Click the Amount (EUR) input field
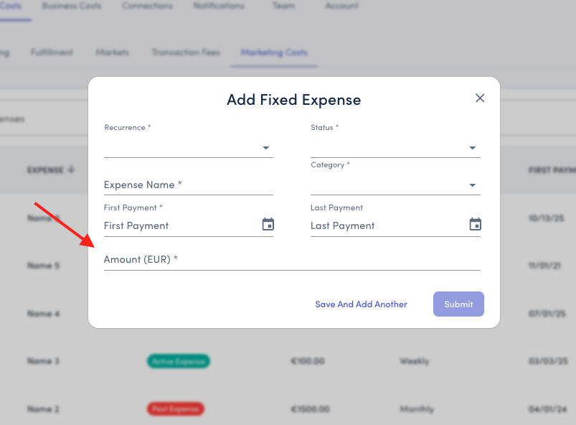This screenshot has height=425, width=576. 292,260
